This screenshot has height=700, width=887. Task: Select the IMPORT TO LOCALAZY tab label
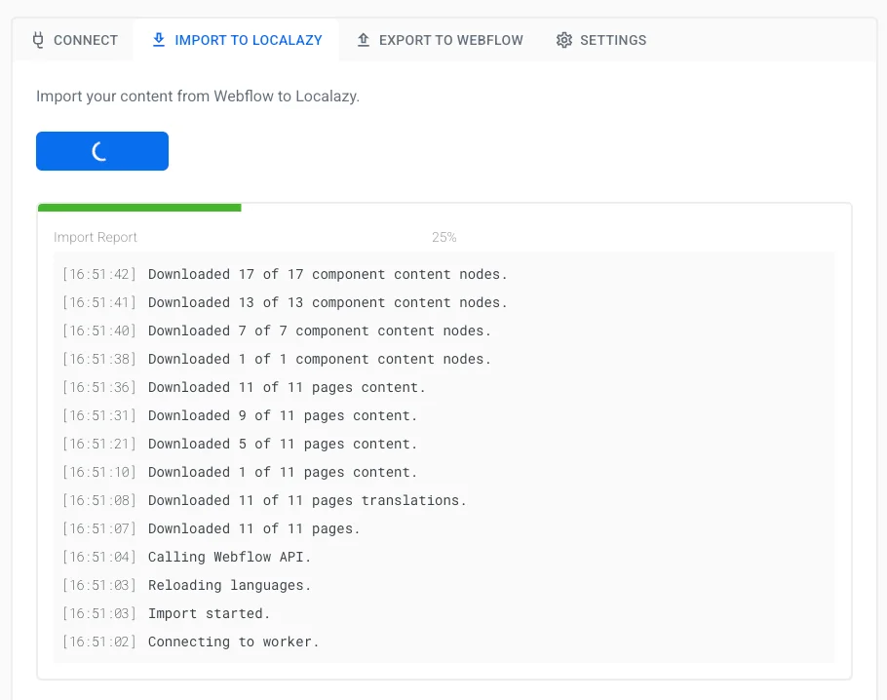point(249,40)
